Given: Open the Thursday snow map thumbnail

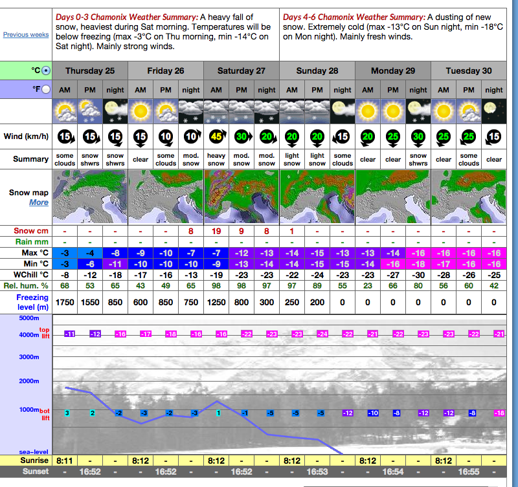Looking at the screenshot, I should coord(90,197).
